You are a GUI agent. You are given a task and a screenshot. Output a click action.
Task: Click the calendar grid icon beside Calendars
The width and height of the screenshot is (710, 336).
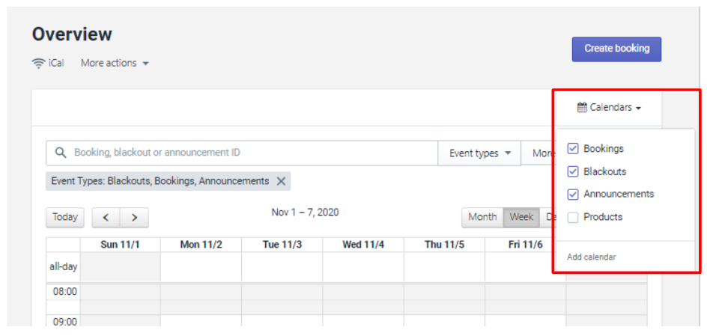[582, 108]
